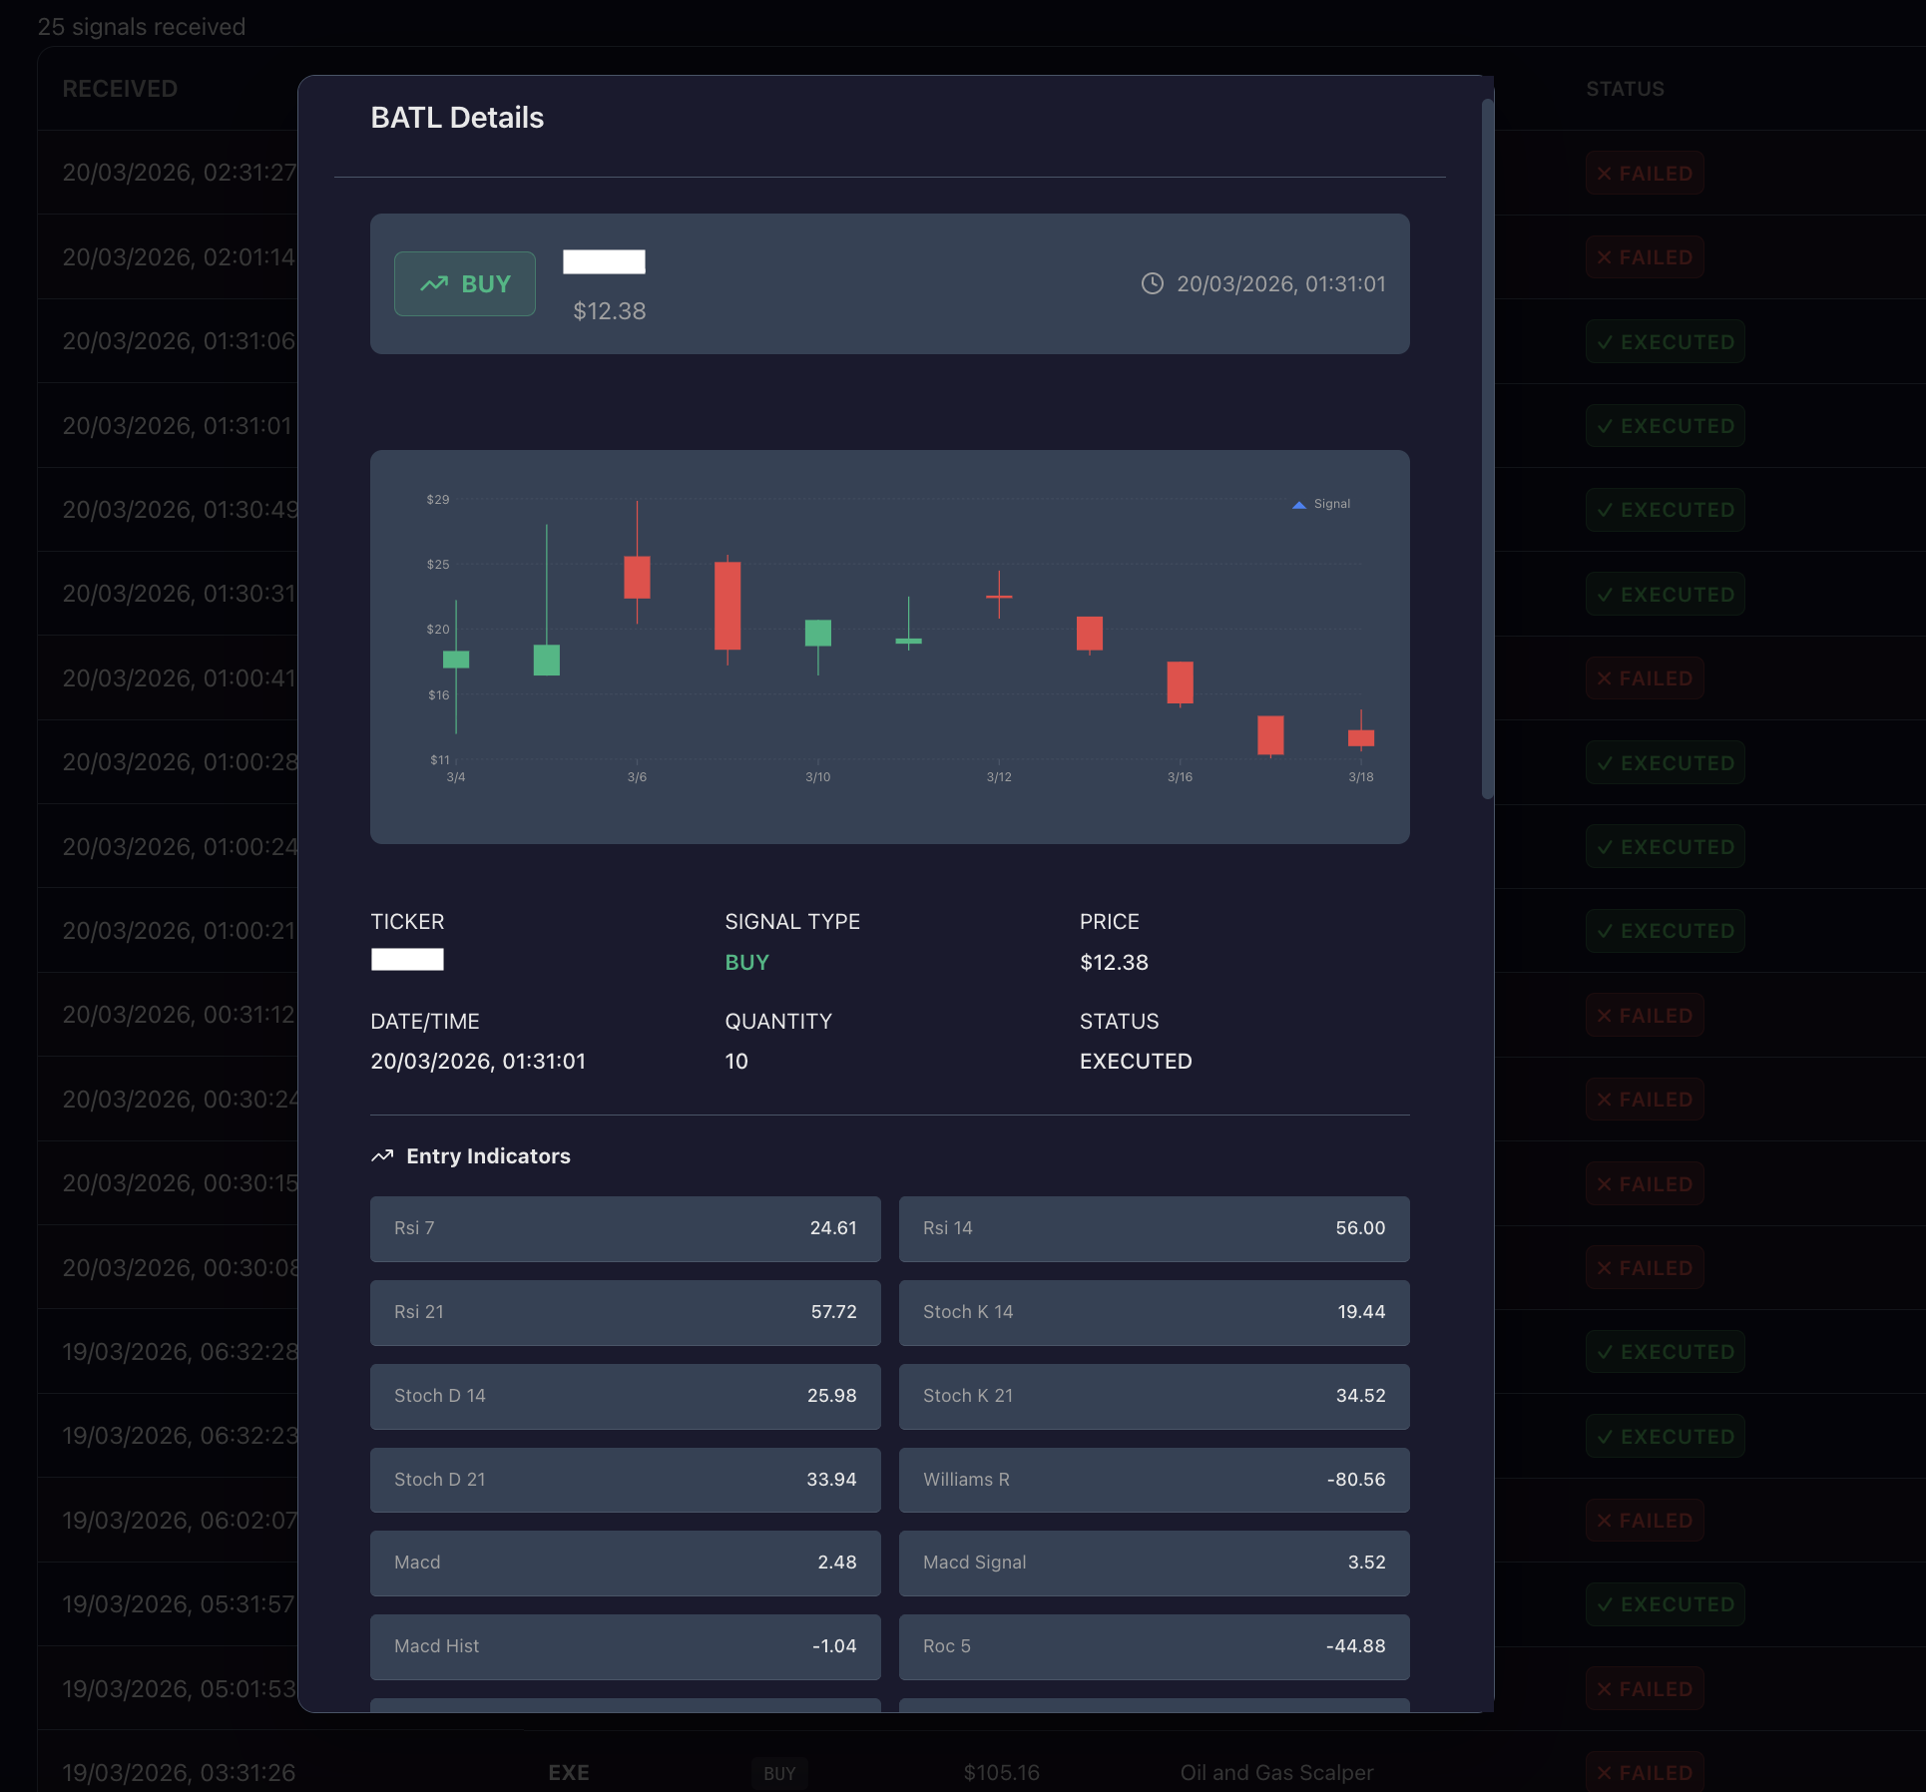
Task: Select the 3/4 green candlestick on chart
Action: tap(456, 660)
